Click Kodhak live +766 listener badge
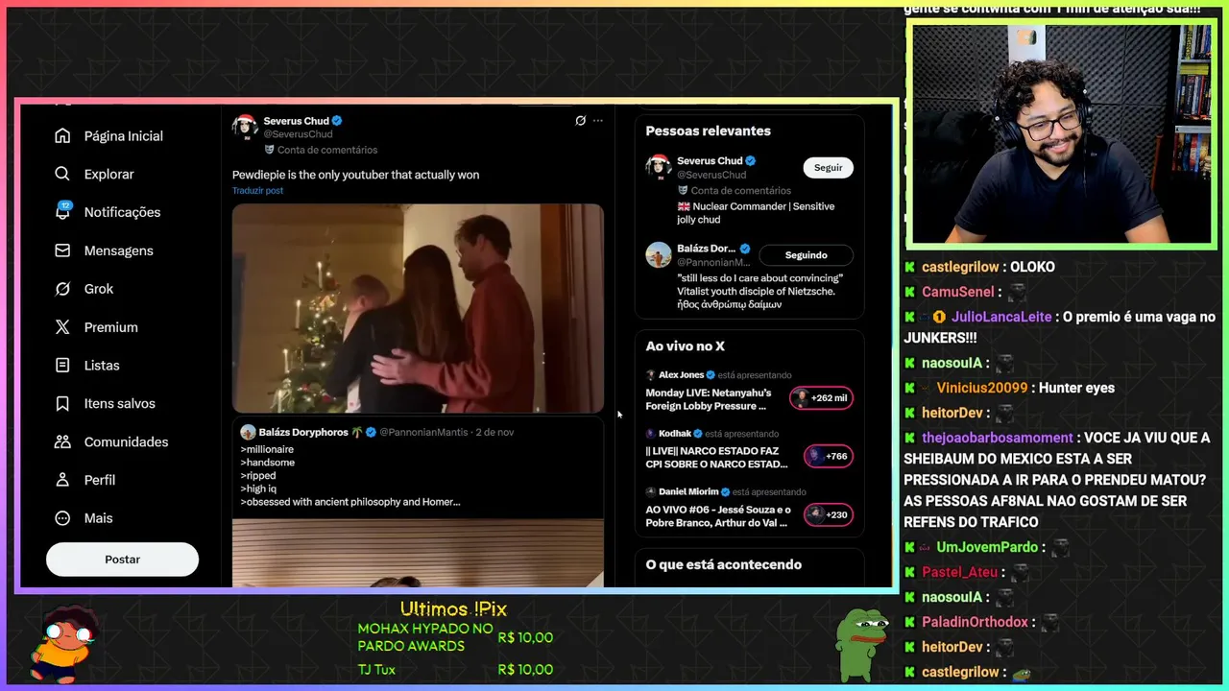This screenshot has height=691, width=1229. pos(827,456)
